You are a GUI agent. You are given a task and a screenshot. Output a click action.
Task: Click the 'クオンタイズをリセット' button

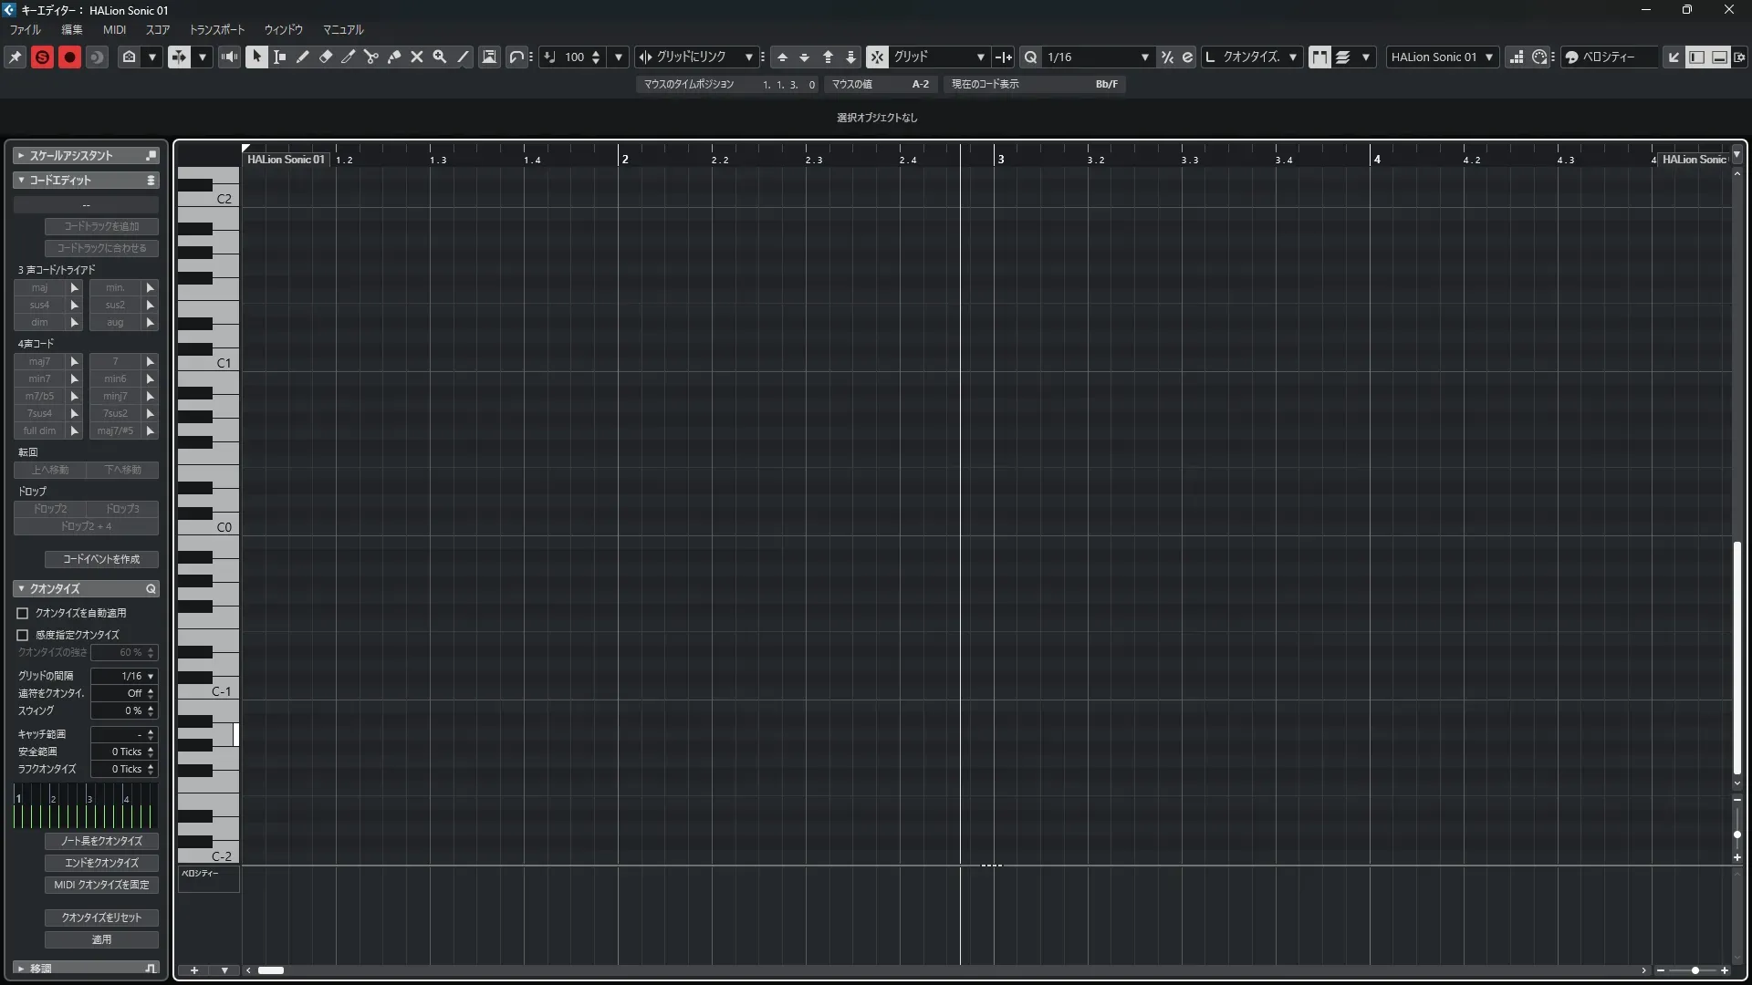tap(101, 918)
